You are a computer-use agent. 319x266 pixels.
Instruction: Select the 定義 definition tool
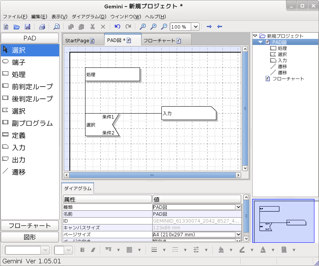click(x=30, y=135)
